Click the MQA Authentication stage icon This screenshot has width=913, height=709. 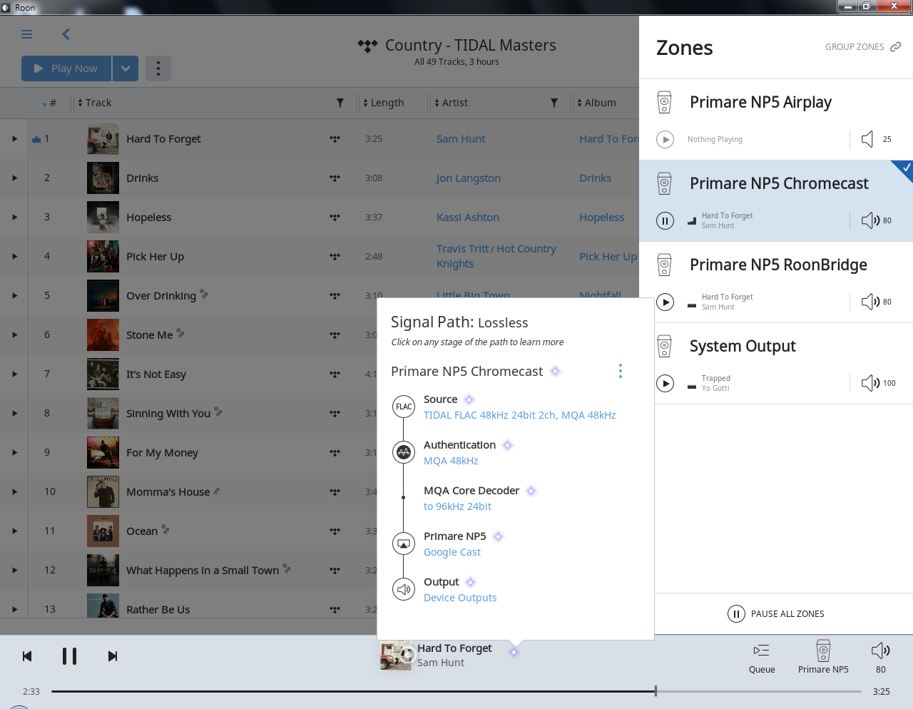(x=404, y=452)
